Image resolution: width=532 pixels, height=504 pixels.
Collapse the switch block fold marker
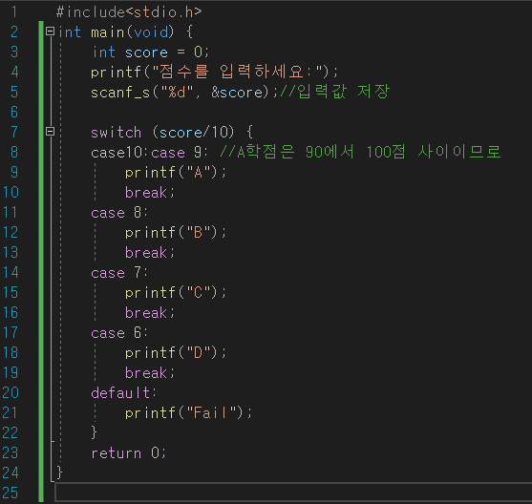pyautogui.click(x=51, y=132)
